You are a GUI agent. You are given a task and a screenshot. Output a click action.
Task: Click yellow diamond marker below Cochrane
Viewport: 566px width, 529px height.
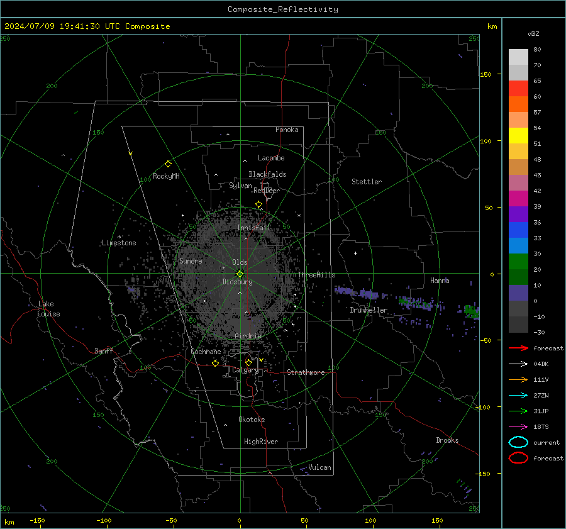(x=216, y=363)
